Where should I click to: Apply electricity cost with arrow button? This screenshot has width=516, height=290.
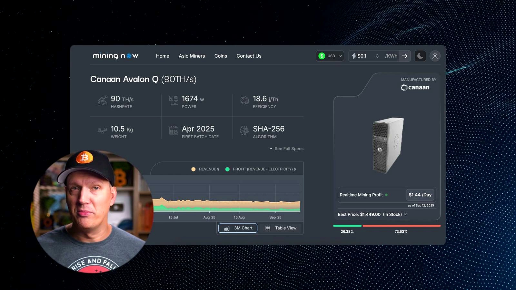tap(405, 56)
